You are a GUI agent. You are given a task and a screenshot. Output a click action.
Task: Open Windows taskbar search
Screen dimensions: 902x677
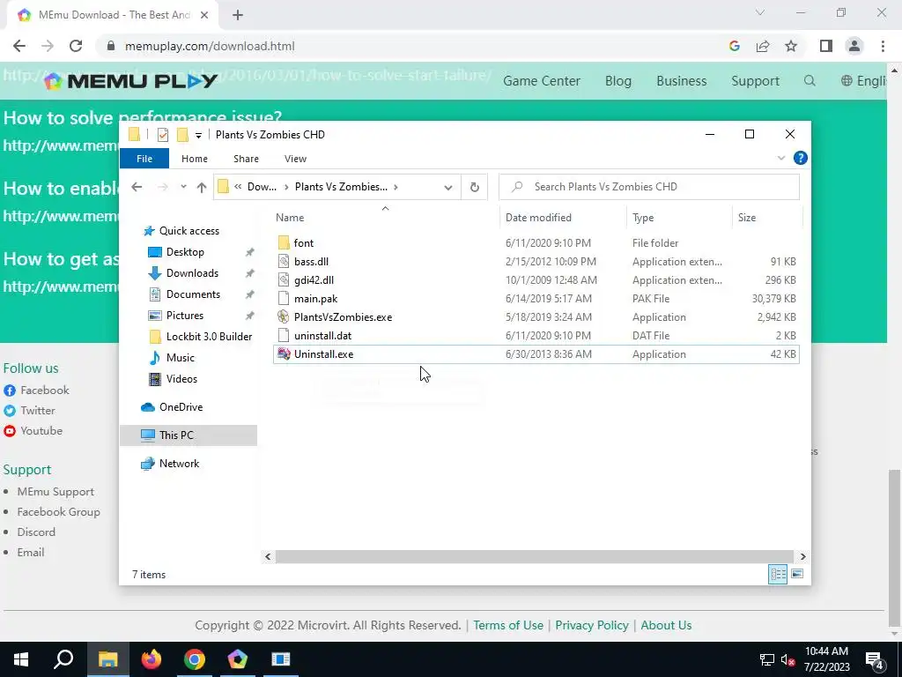point(63,659)
